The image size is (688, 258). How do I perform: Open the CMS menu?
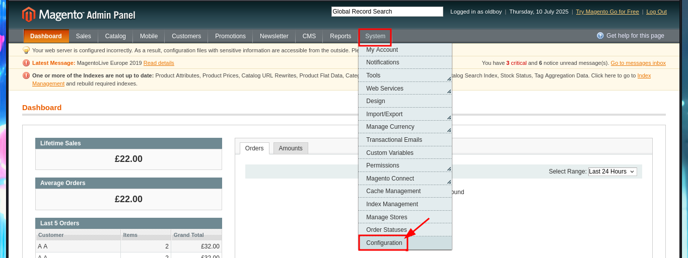[309, 36]
